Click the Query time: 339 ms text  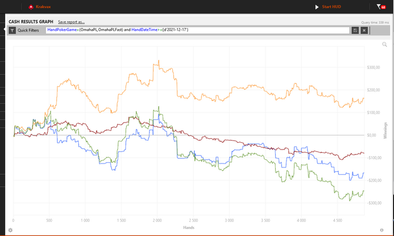[x=375, y=22]
